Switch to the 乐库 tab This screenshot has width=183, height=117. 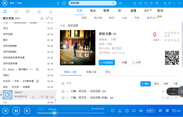pyautogui.click(x=80, y=11)
